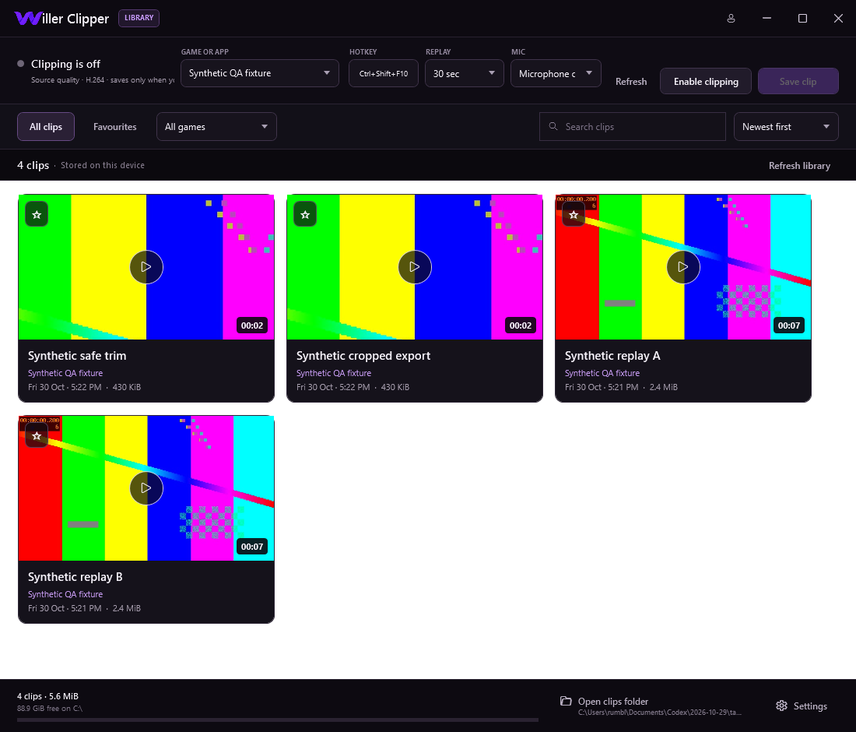Star the Synthetic replay A clip
This screenshot has height=732, width=856.
coord(574,215)
